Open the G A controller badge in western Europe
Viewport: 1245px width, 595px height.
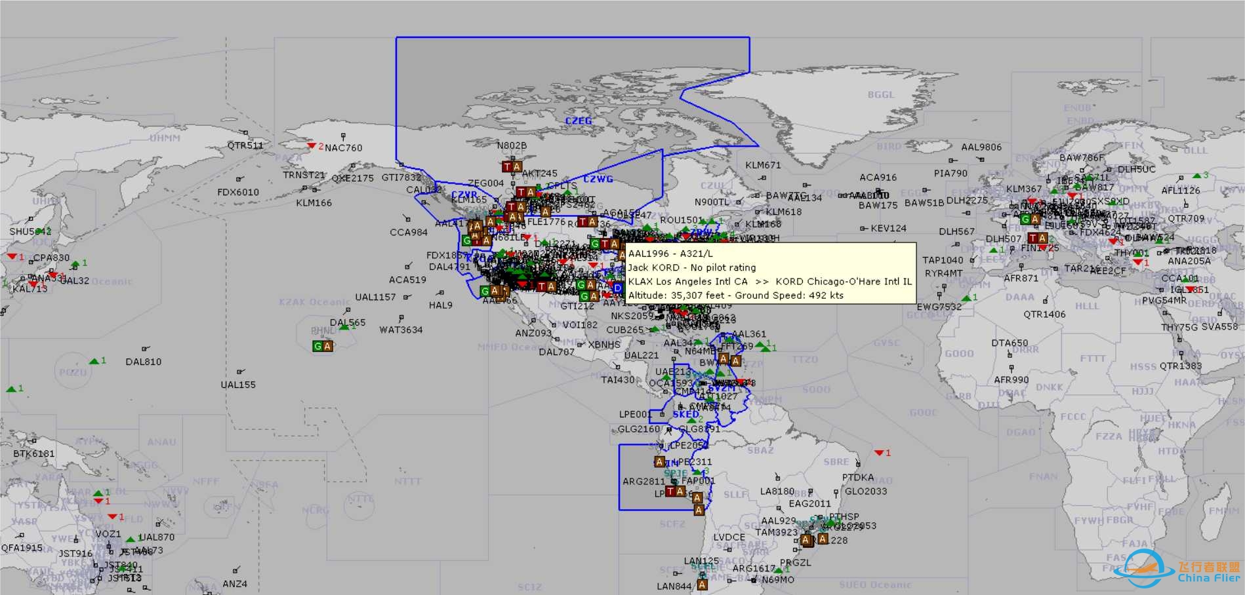(1030, 219)
